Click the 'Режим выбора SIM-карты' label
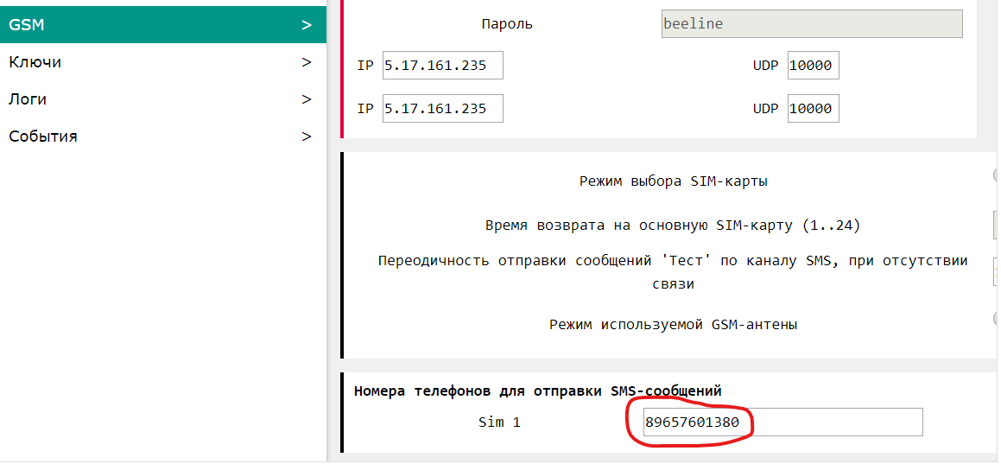 tap(674, 181)
